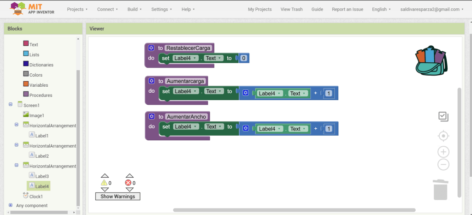Open the Build menu
This screenshot has height=215, width=472.
click(x=135, y=9)
